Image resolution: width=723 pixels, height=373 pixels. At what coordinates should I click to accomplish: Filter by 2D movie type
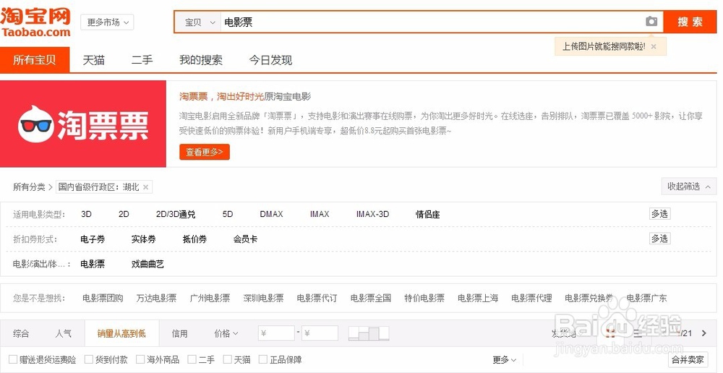click(124, 215)
